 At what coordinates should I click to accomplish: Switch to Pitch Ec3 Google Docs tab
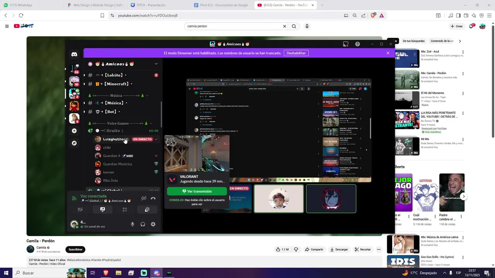coord(222,5)
